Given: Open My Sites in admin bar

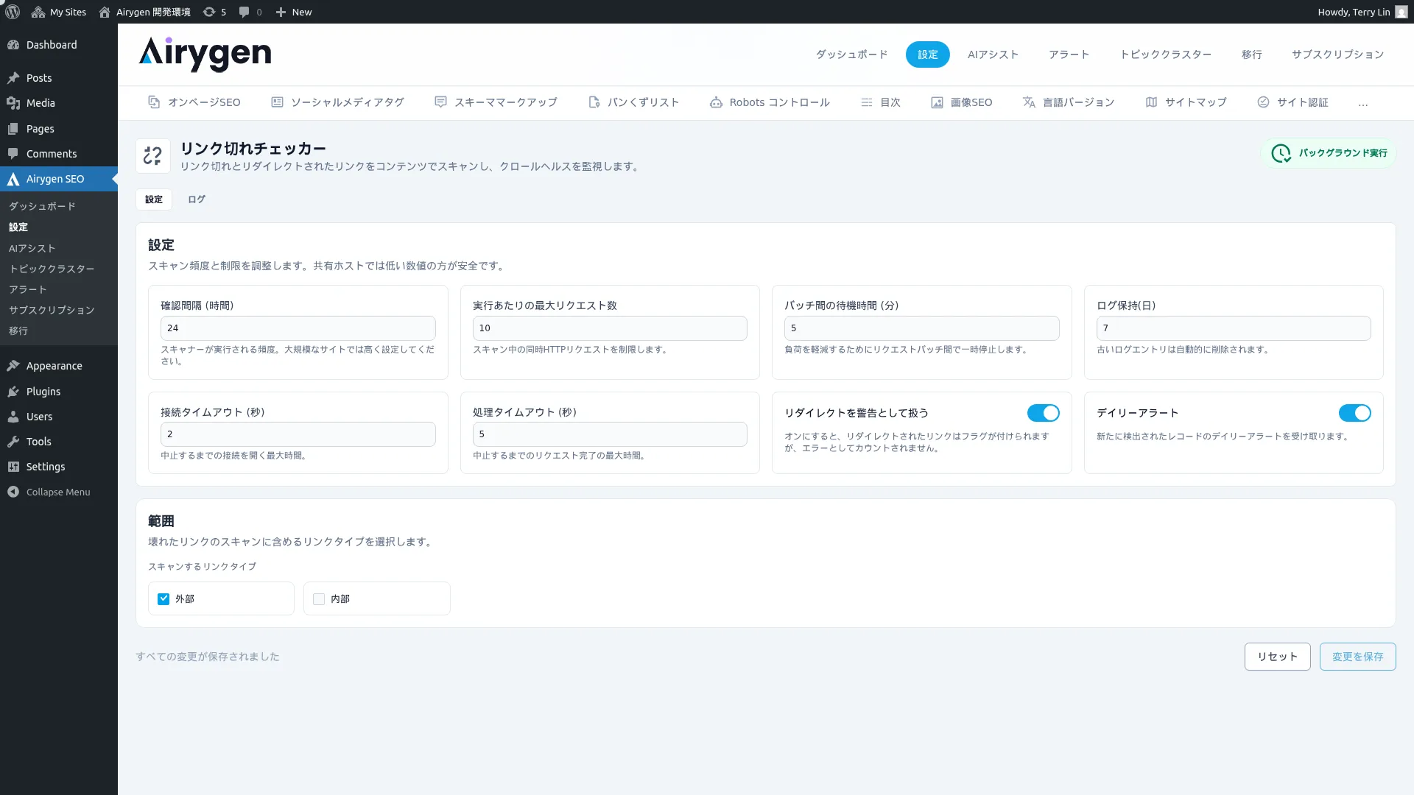Looking at the screenshot, I should [59, 12].
